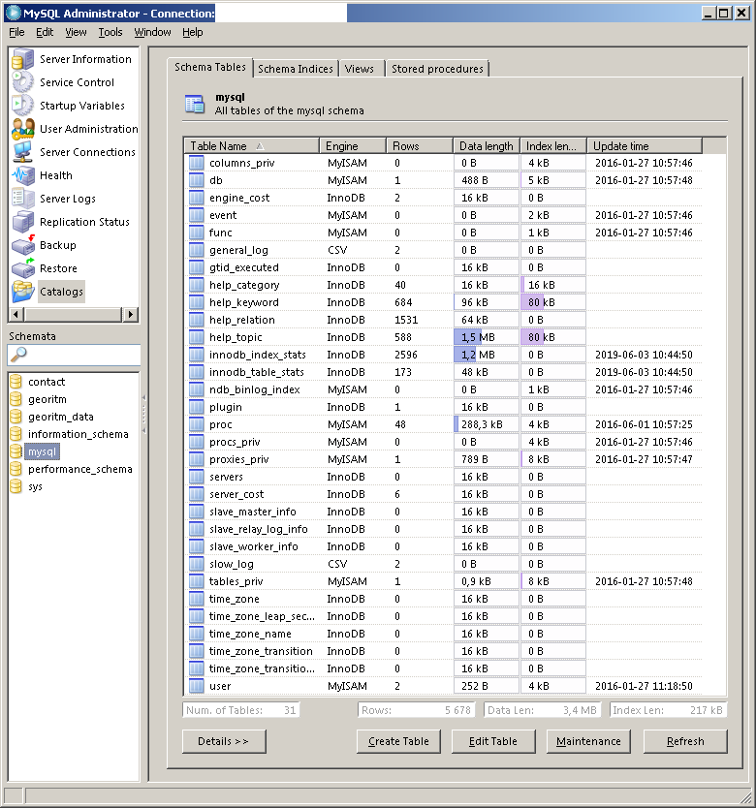Select the proxies_priv table row
Viewport: 756px width, 808px height.
pos(444,459)
